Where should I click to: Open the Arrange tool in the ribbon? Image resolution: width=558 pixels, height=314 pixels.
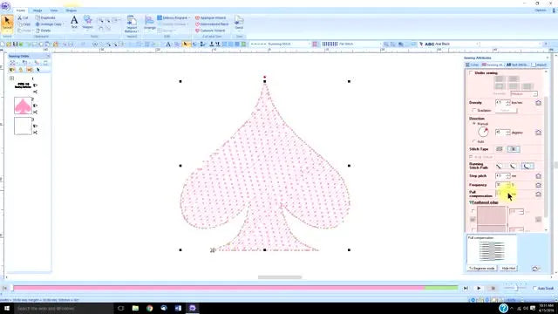point(150,23)
